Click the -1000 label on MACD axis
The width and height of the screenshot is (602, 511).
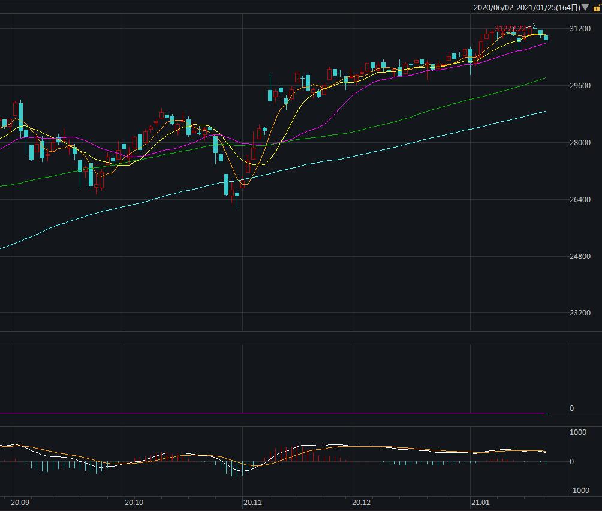[579, 490]
